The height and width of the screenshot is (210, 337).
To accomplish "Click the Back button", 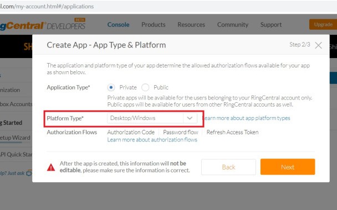I will coord(228,167).
